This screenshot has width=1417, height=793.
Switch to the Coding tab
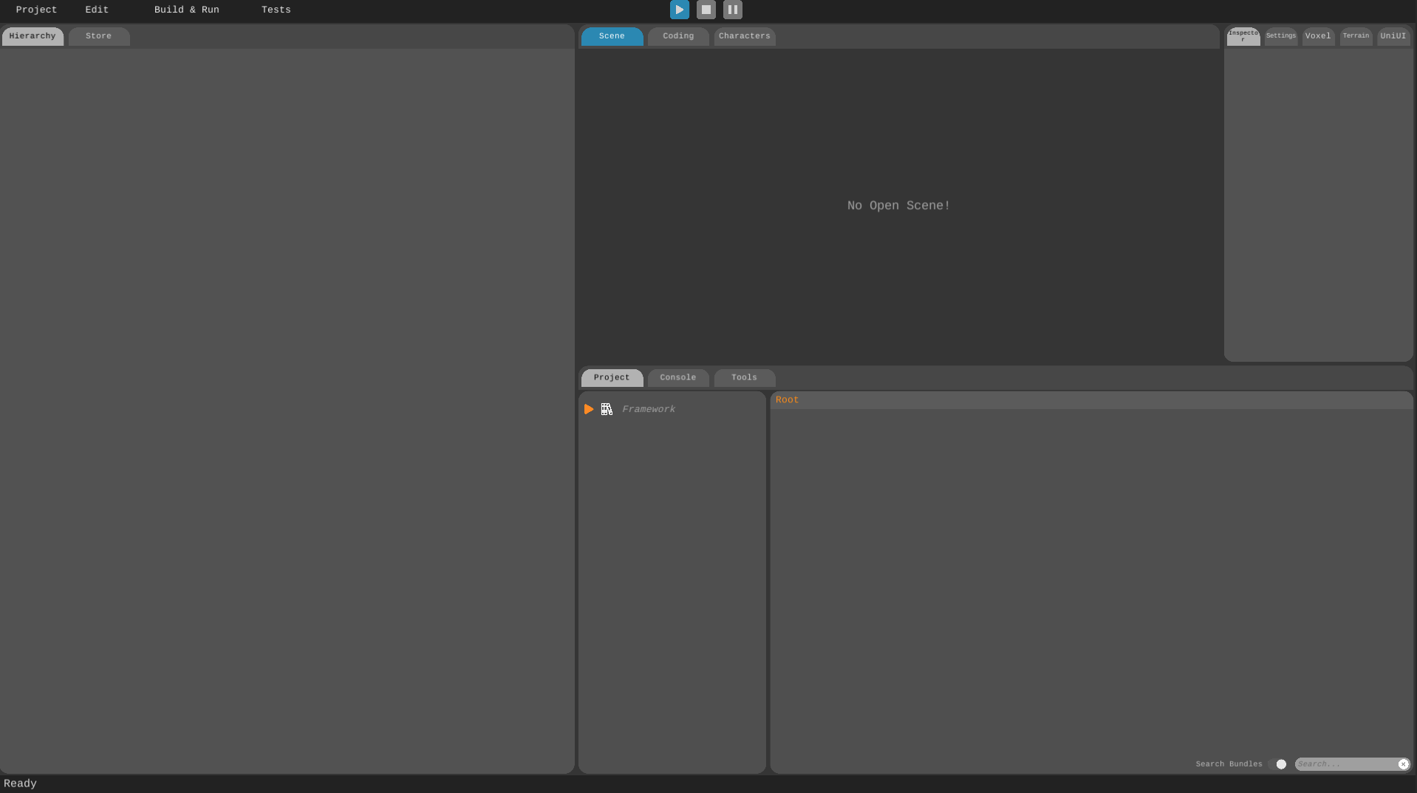click(677, 36)
